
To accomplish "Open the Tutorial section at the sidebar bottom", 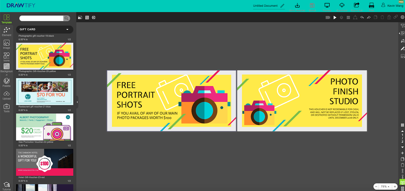I will point(6,186).
